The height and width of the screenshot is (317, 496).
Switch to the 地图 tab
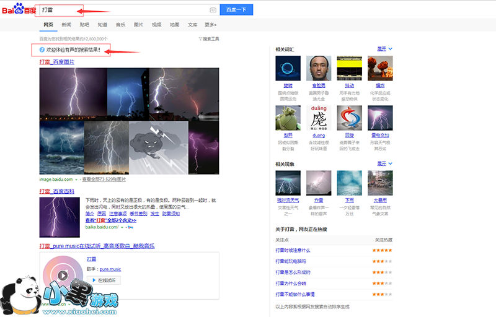[175, 25]
